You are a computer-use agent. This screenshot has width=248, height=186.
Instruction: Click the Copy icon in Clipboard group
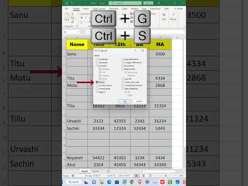(72, 18)
